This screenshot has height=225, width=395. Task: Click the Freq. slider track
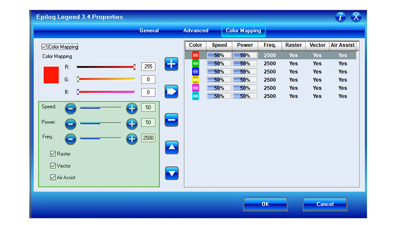pos(100,138)
